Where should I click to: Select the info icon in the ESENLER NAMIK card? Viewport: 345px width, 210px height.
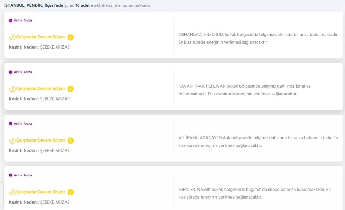click(x=70, y=192)
